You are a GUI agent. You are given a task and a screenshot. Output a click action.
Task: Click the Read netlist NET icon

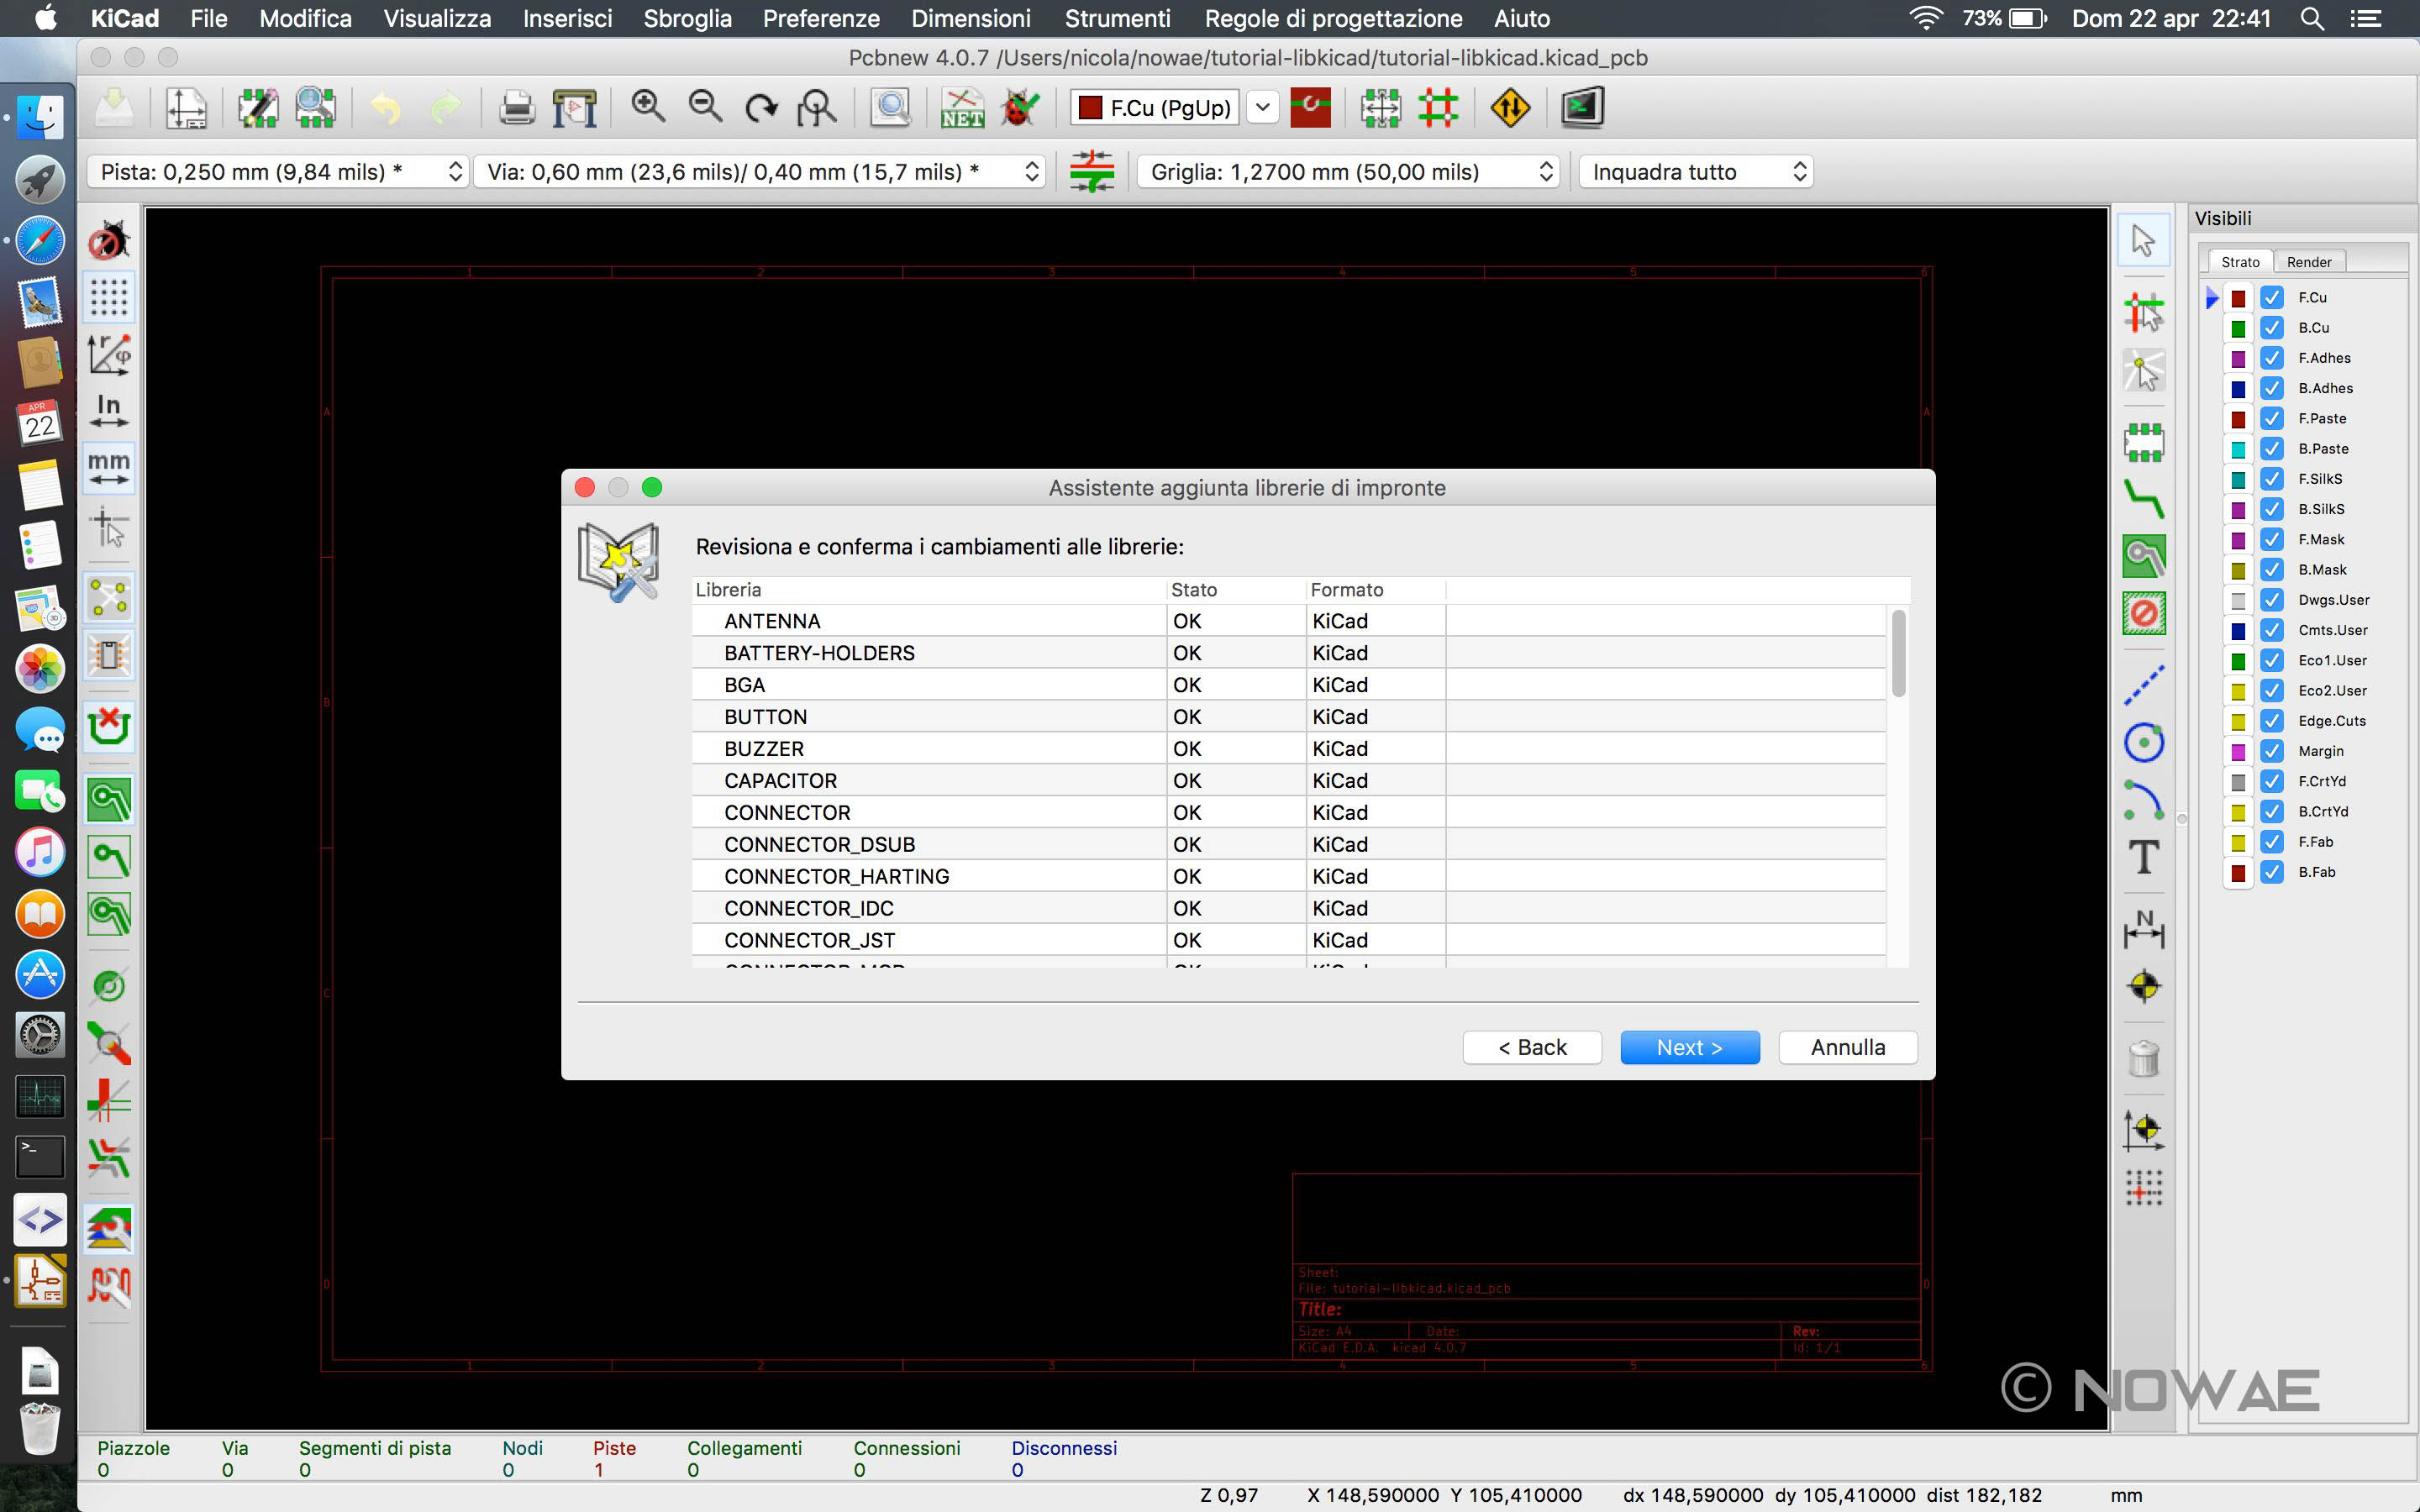pos(962,107)
